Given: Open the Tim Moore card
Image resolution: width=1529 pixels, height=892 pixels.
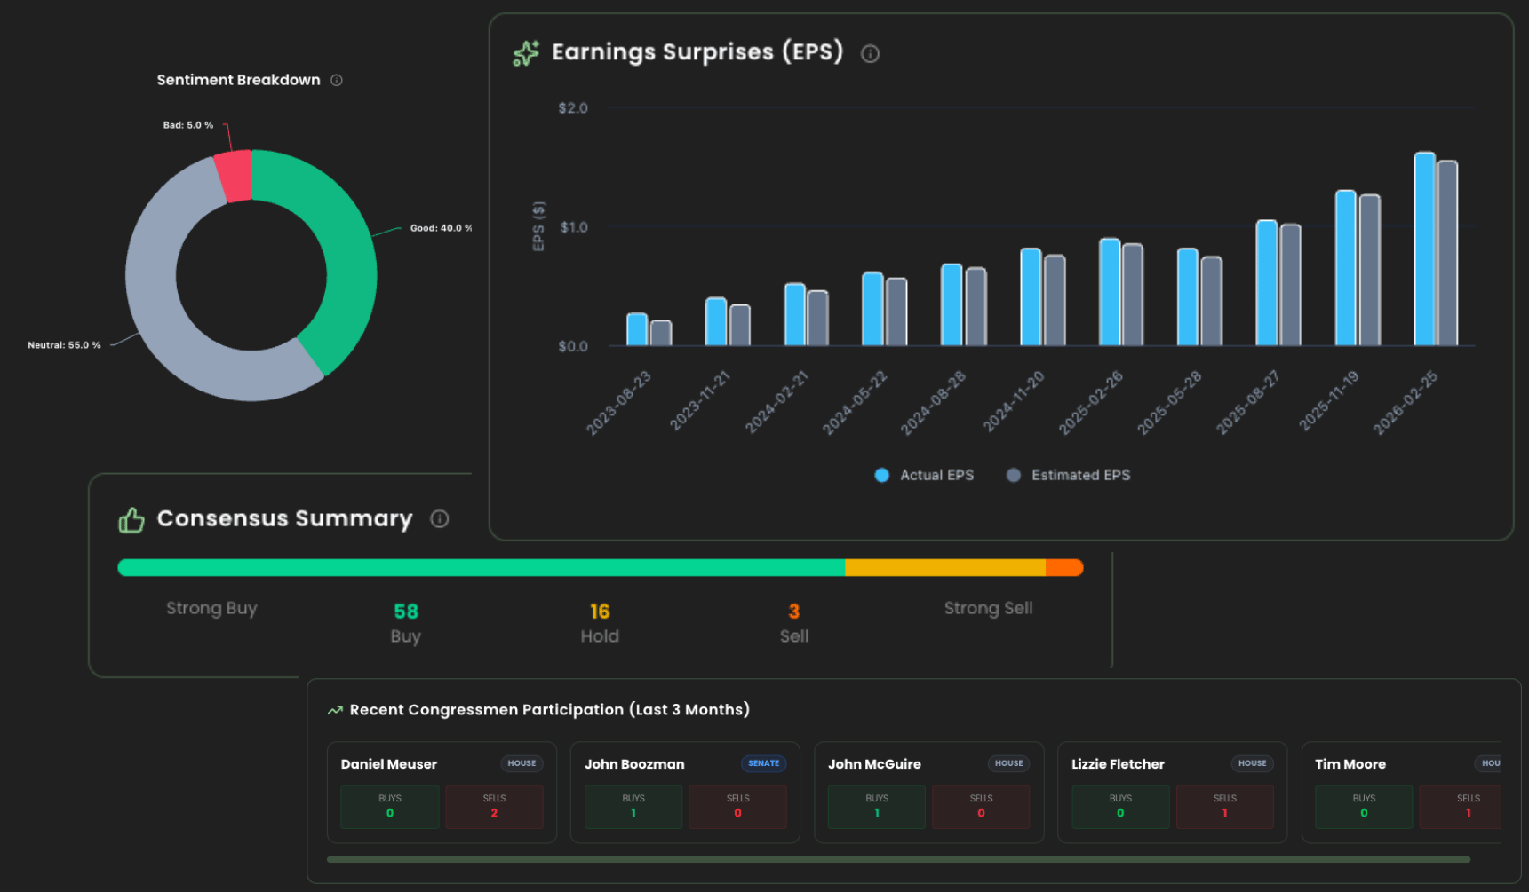Looking at the screenshot, I should pos(1401,793).
